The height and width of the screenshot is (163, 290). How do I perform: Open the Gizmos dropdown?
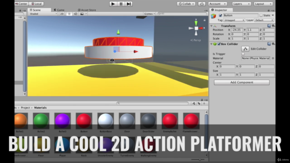pyautogui.click(x=150, y=14)
